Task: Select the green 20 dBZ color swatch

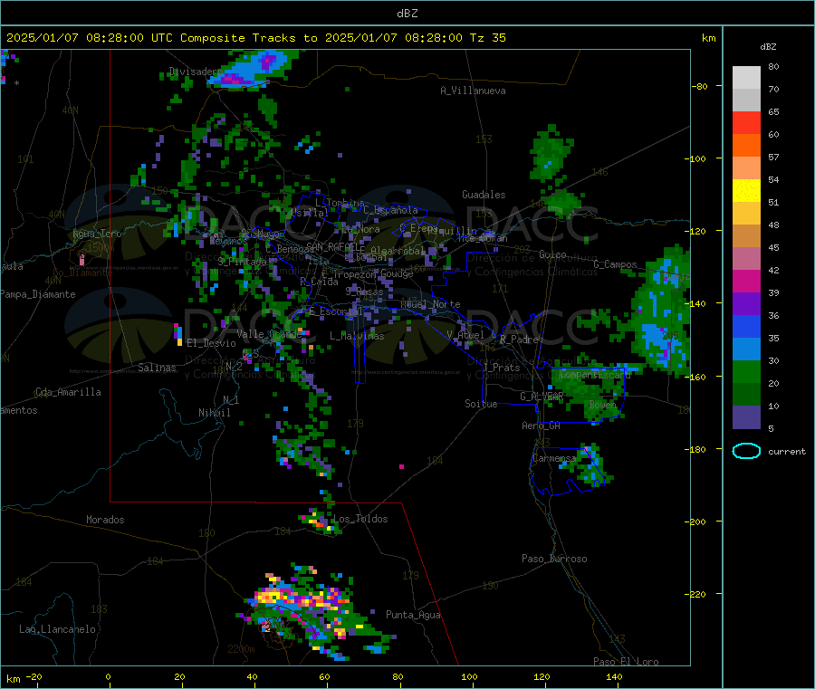Action: tap(746, 371)
